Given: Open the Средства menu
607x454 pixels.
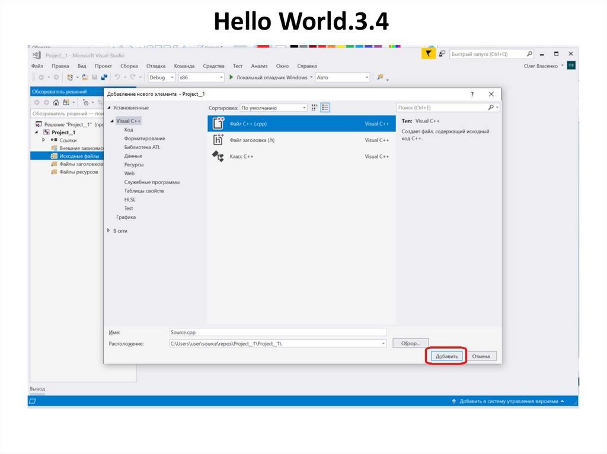Looking at the screenshot, I should click(213, 66).
